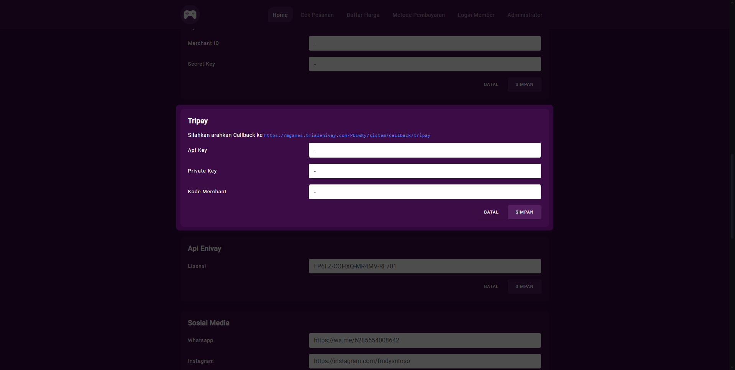Click the gamepad logo icon
735x370 pixels.
click(x=190, y=15)
